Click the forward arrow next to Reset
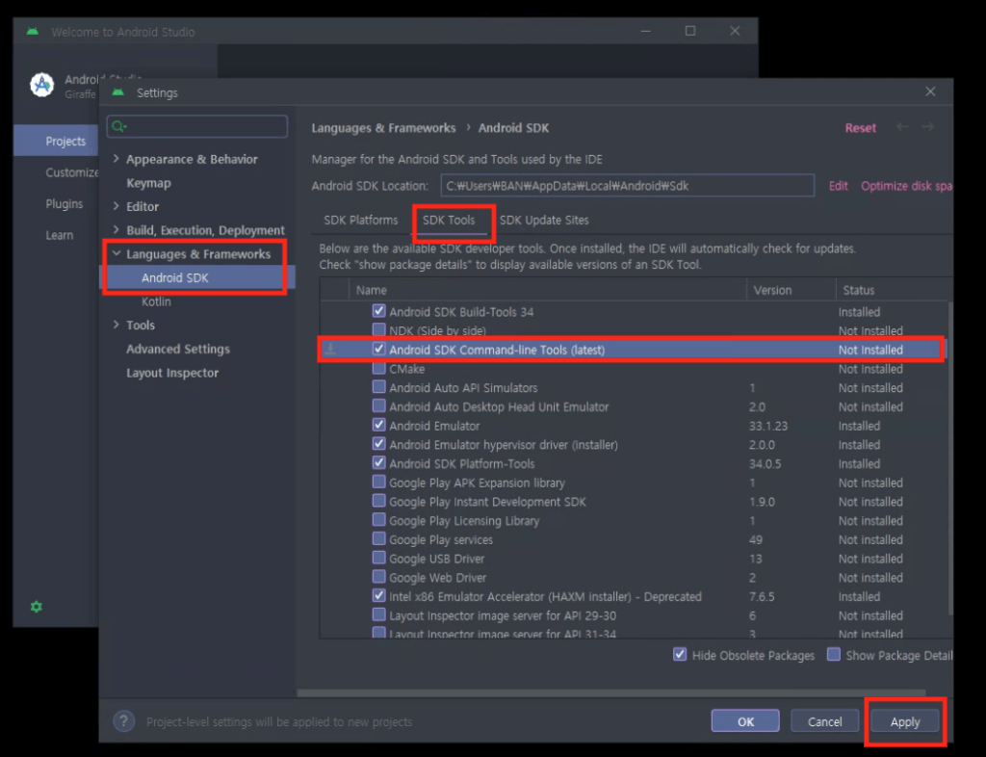 pyautogui.click(x=928, y=127)
